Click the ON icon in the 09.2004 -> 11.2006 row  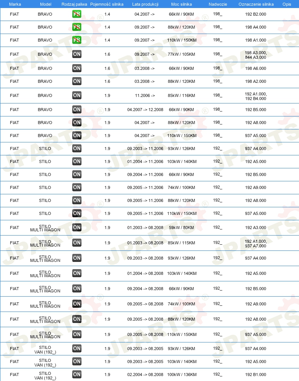point(76,174)
